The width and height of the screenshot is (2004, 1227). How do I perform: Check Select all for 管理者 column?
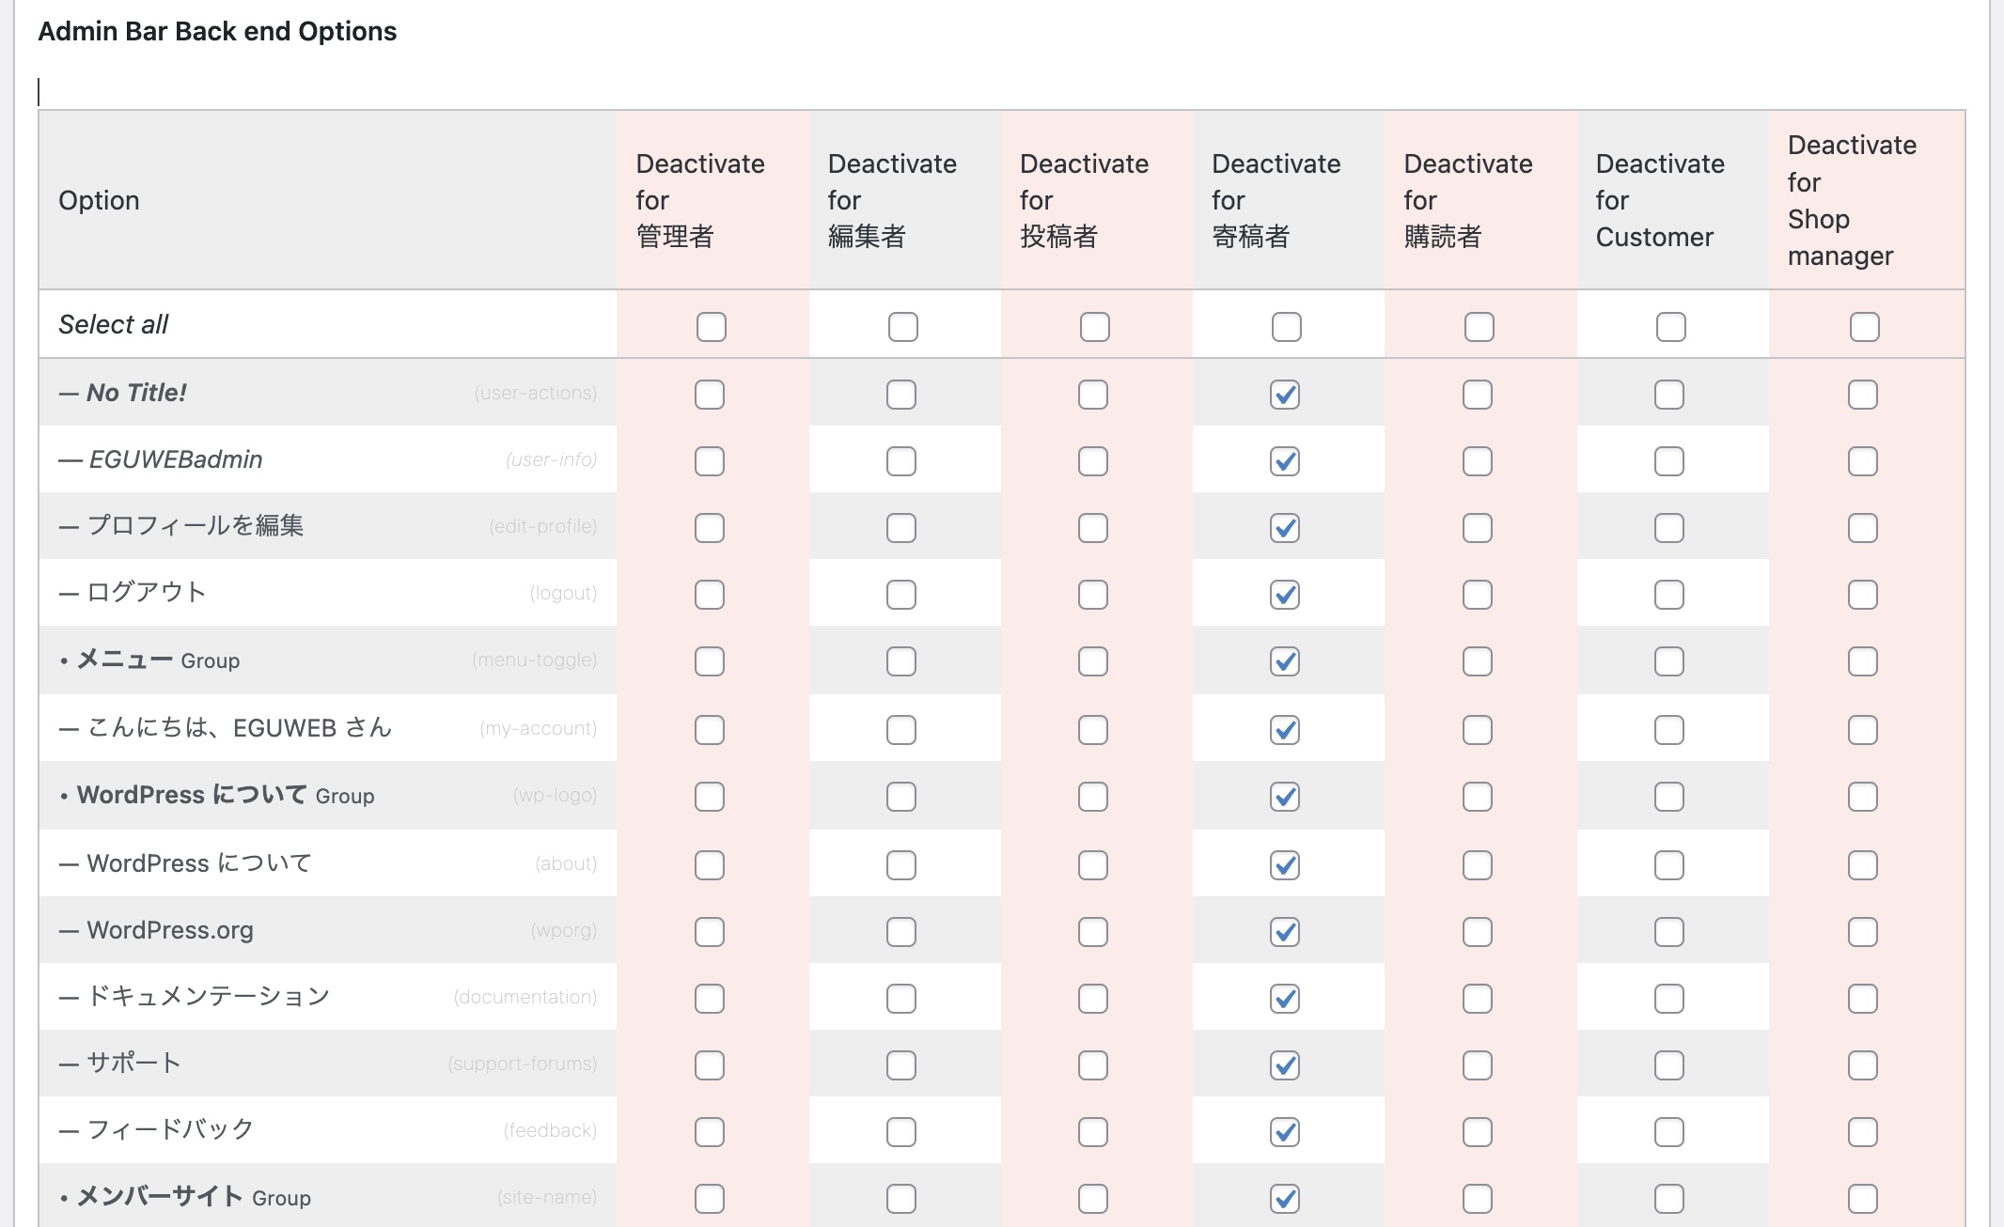click(x=711, y=327)
